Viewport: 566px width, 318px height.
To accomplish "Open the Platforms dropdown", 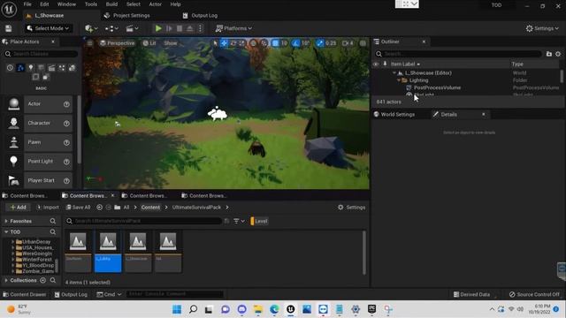I will click(233, 28).
